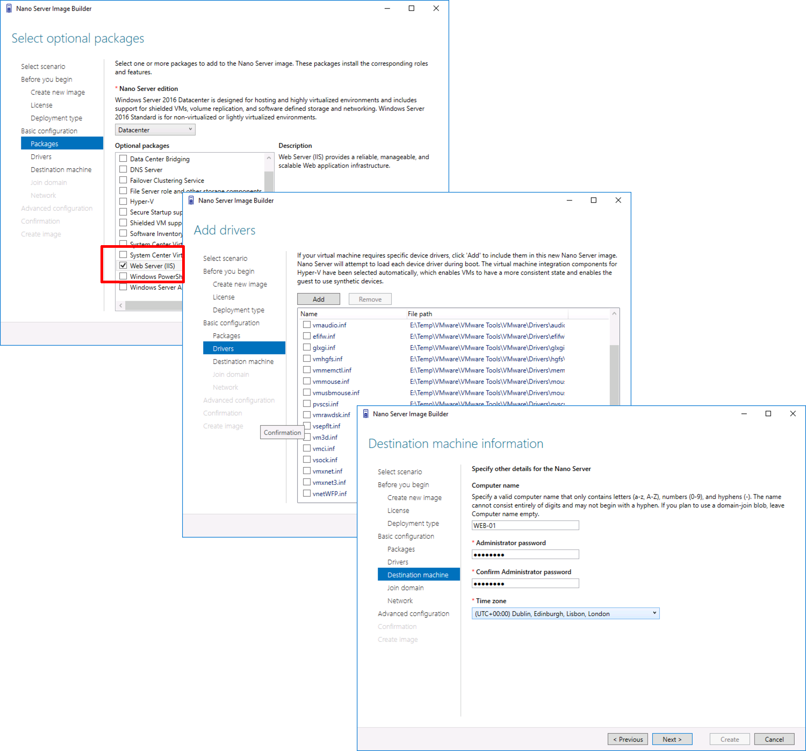Close the Destination machine information window
Image resolution: width=806 pixels, height=751 pixels.
[x=793, y=414]
